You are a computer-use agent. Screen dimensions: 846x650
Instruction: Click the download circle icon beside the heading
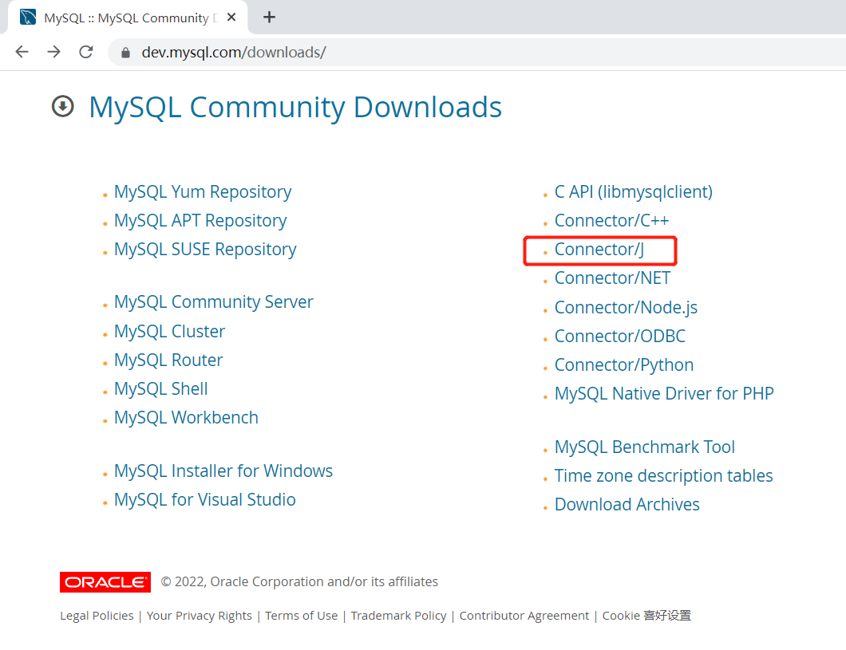tap(62, 106)
